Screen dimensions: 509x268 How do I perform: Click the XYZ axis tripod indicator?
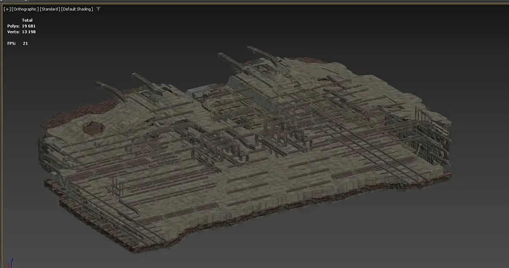10,263
